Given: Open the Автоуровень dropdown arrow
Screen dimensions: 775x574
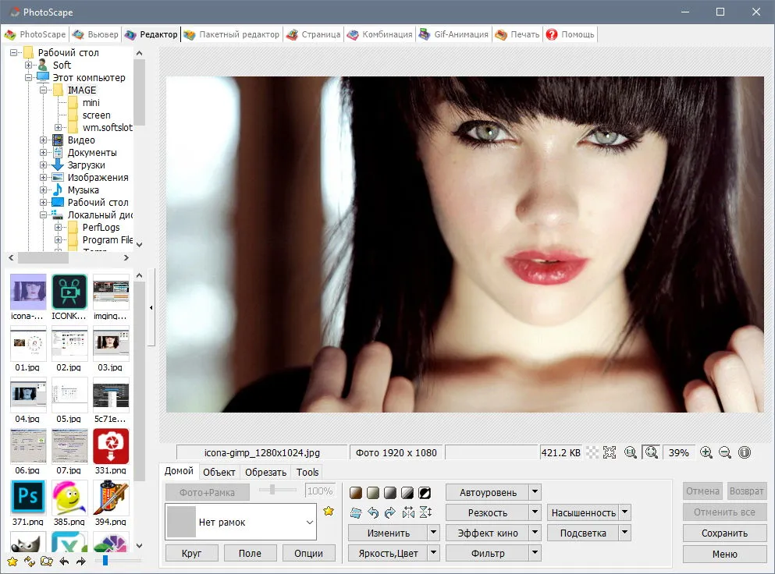Looking at the screenshot, I should click(535, 492).
